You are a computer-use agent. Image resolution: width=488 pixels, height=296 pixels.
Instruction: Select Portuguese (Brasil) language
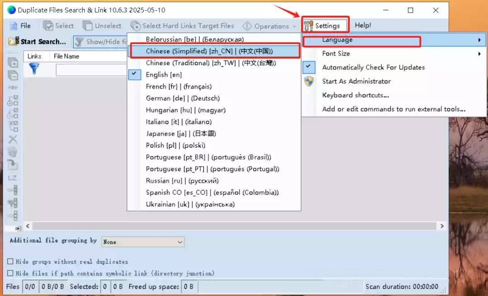click(x=214, y=157)
